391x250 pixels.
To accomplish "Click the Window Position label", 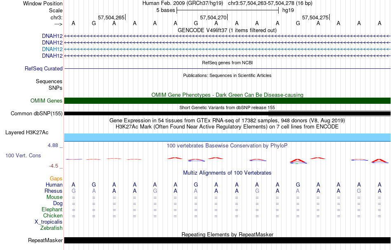I will [x=43, y=3].
